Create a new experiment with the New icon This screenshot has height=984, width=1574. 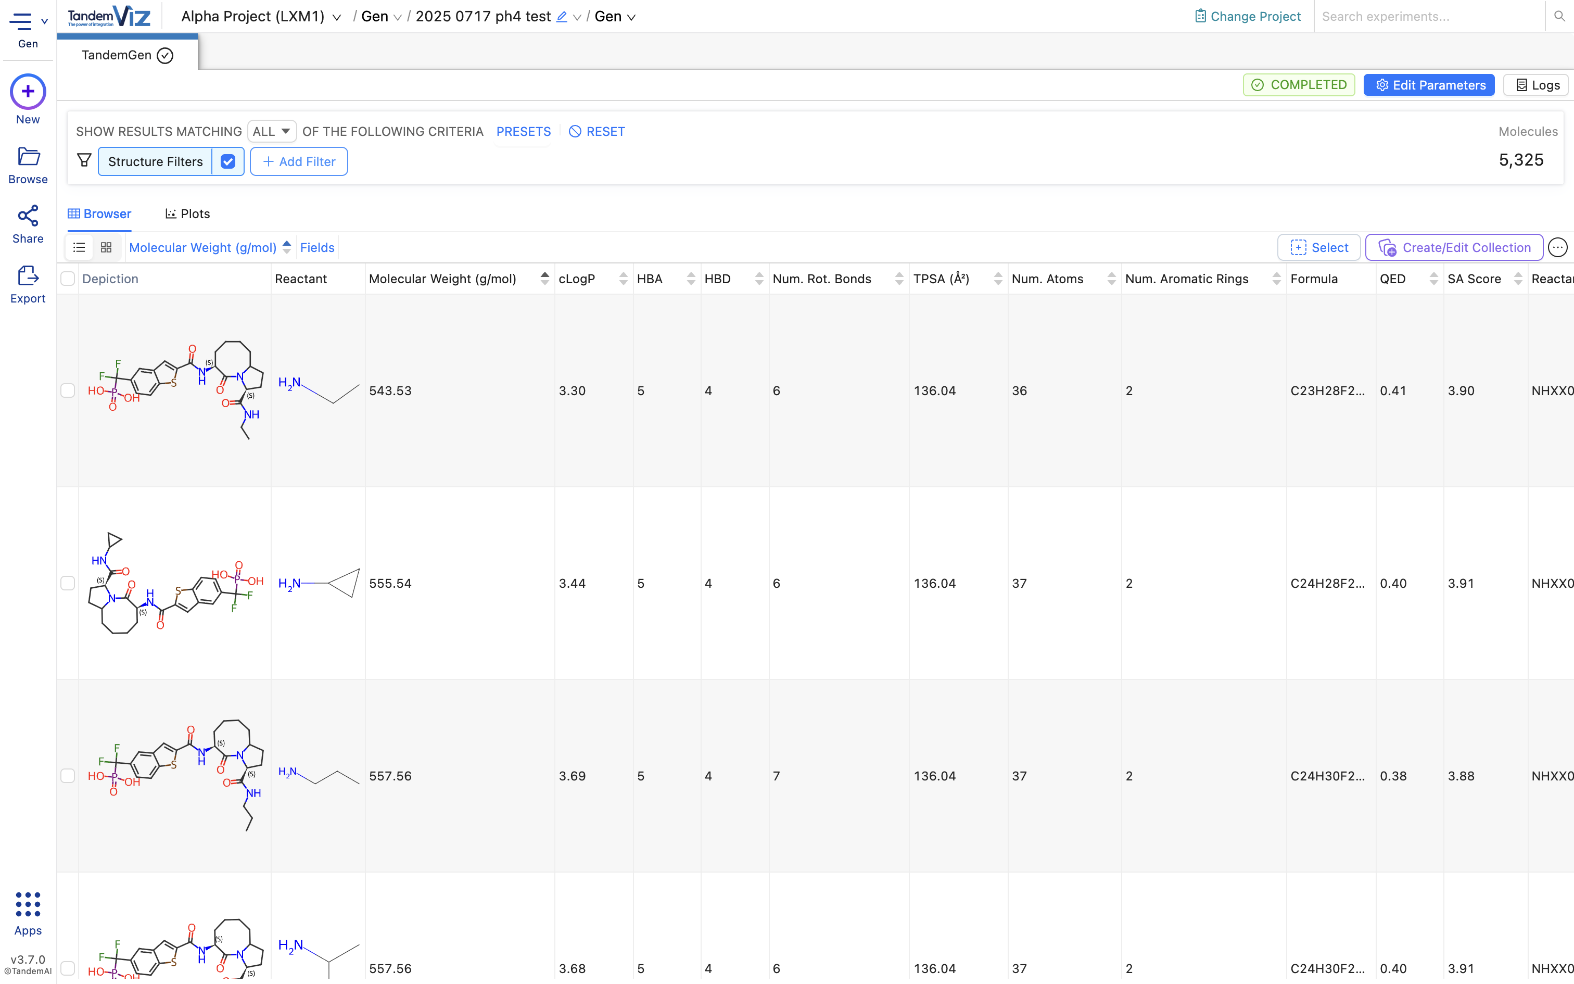[x=27, y=92]
